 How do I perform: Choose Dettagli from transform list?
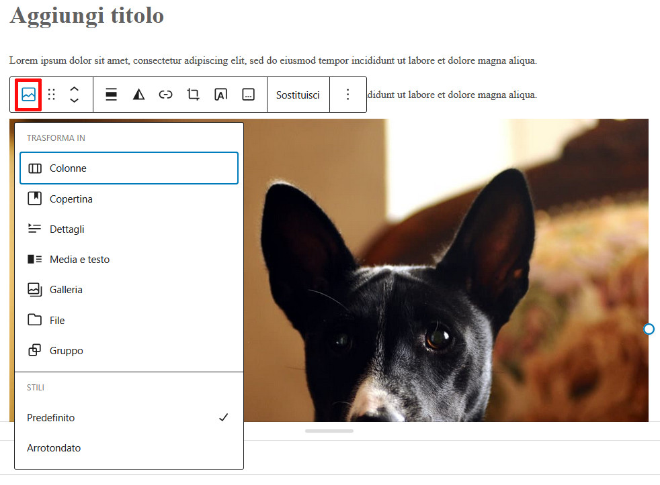coord(129,229)
